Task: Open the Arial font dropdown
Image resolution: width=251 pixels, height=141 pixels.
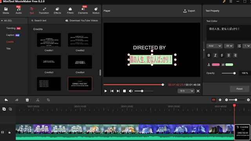Action: tap(215, 46)
